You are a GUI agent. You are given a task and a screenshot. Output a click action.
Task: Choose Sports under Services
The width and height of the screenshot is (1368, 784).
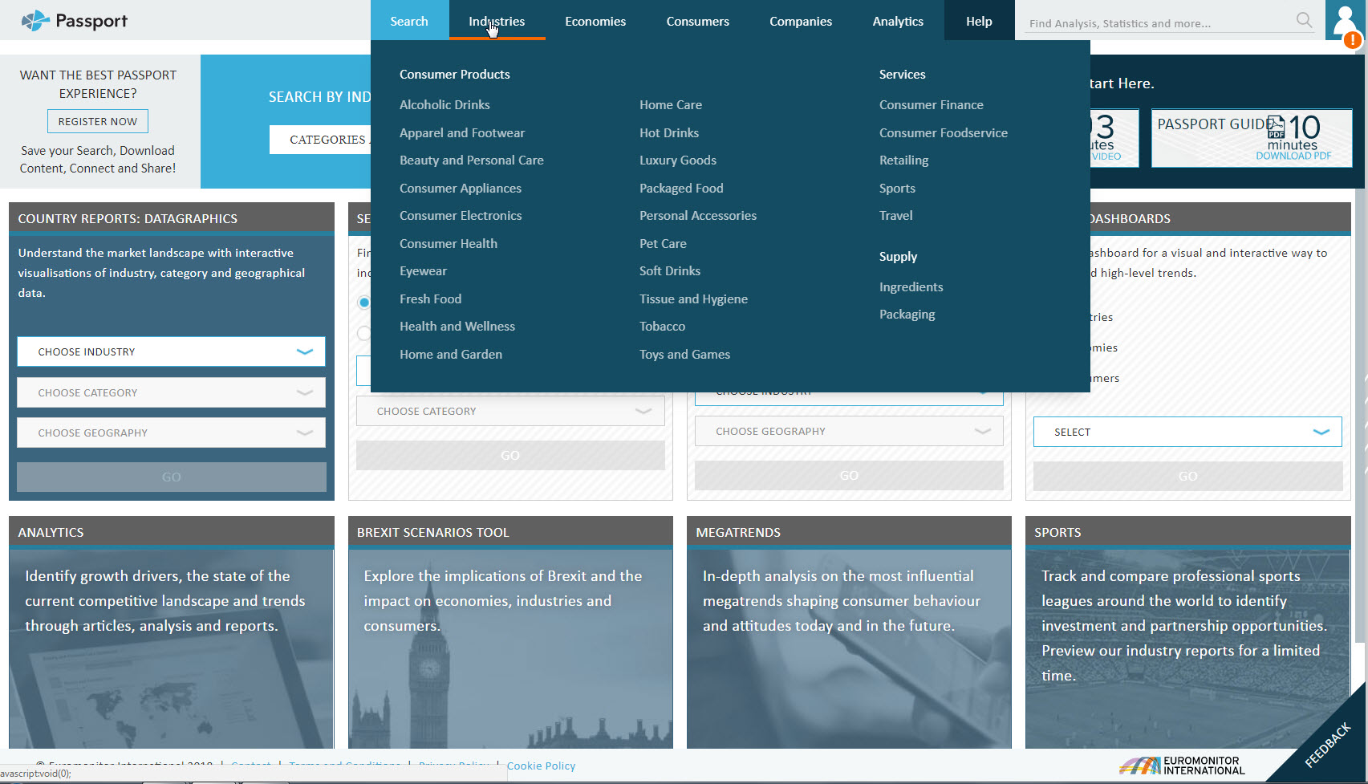coord(897,189)
